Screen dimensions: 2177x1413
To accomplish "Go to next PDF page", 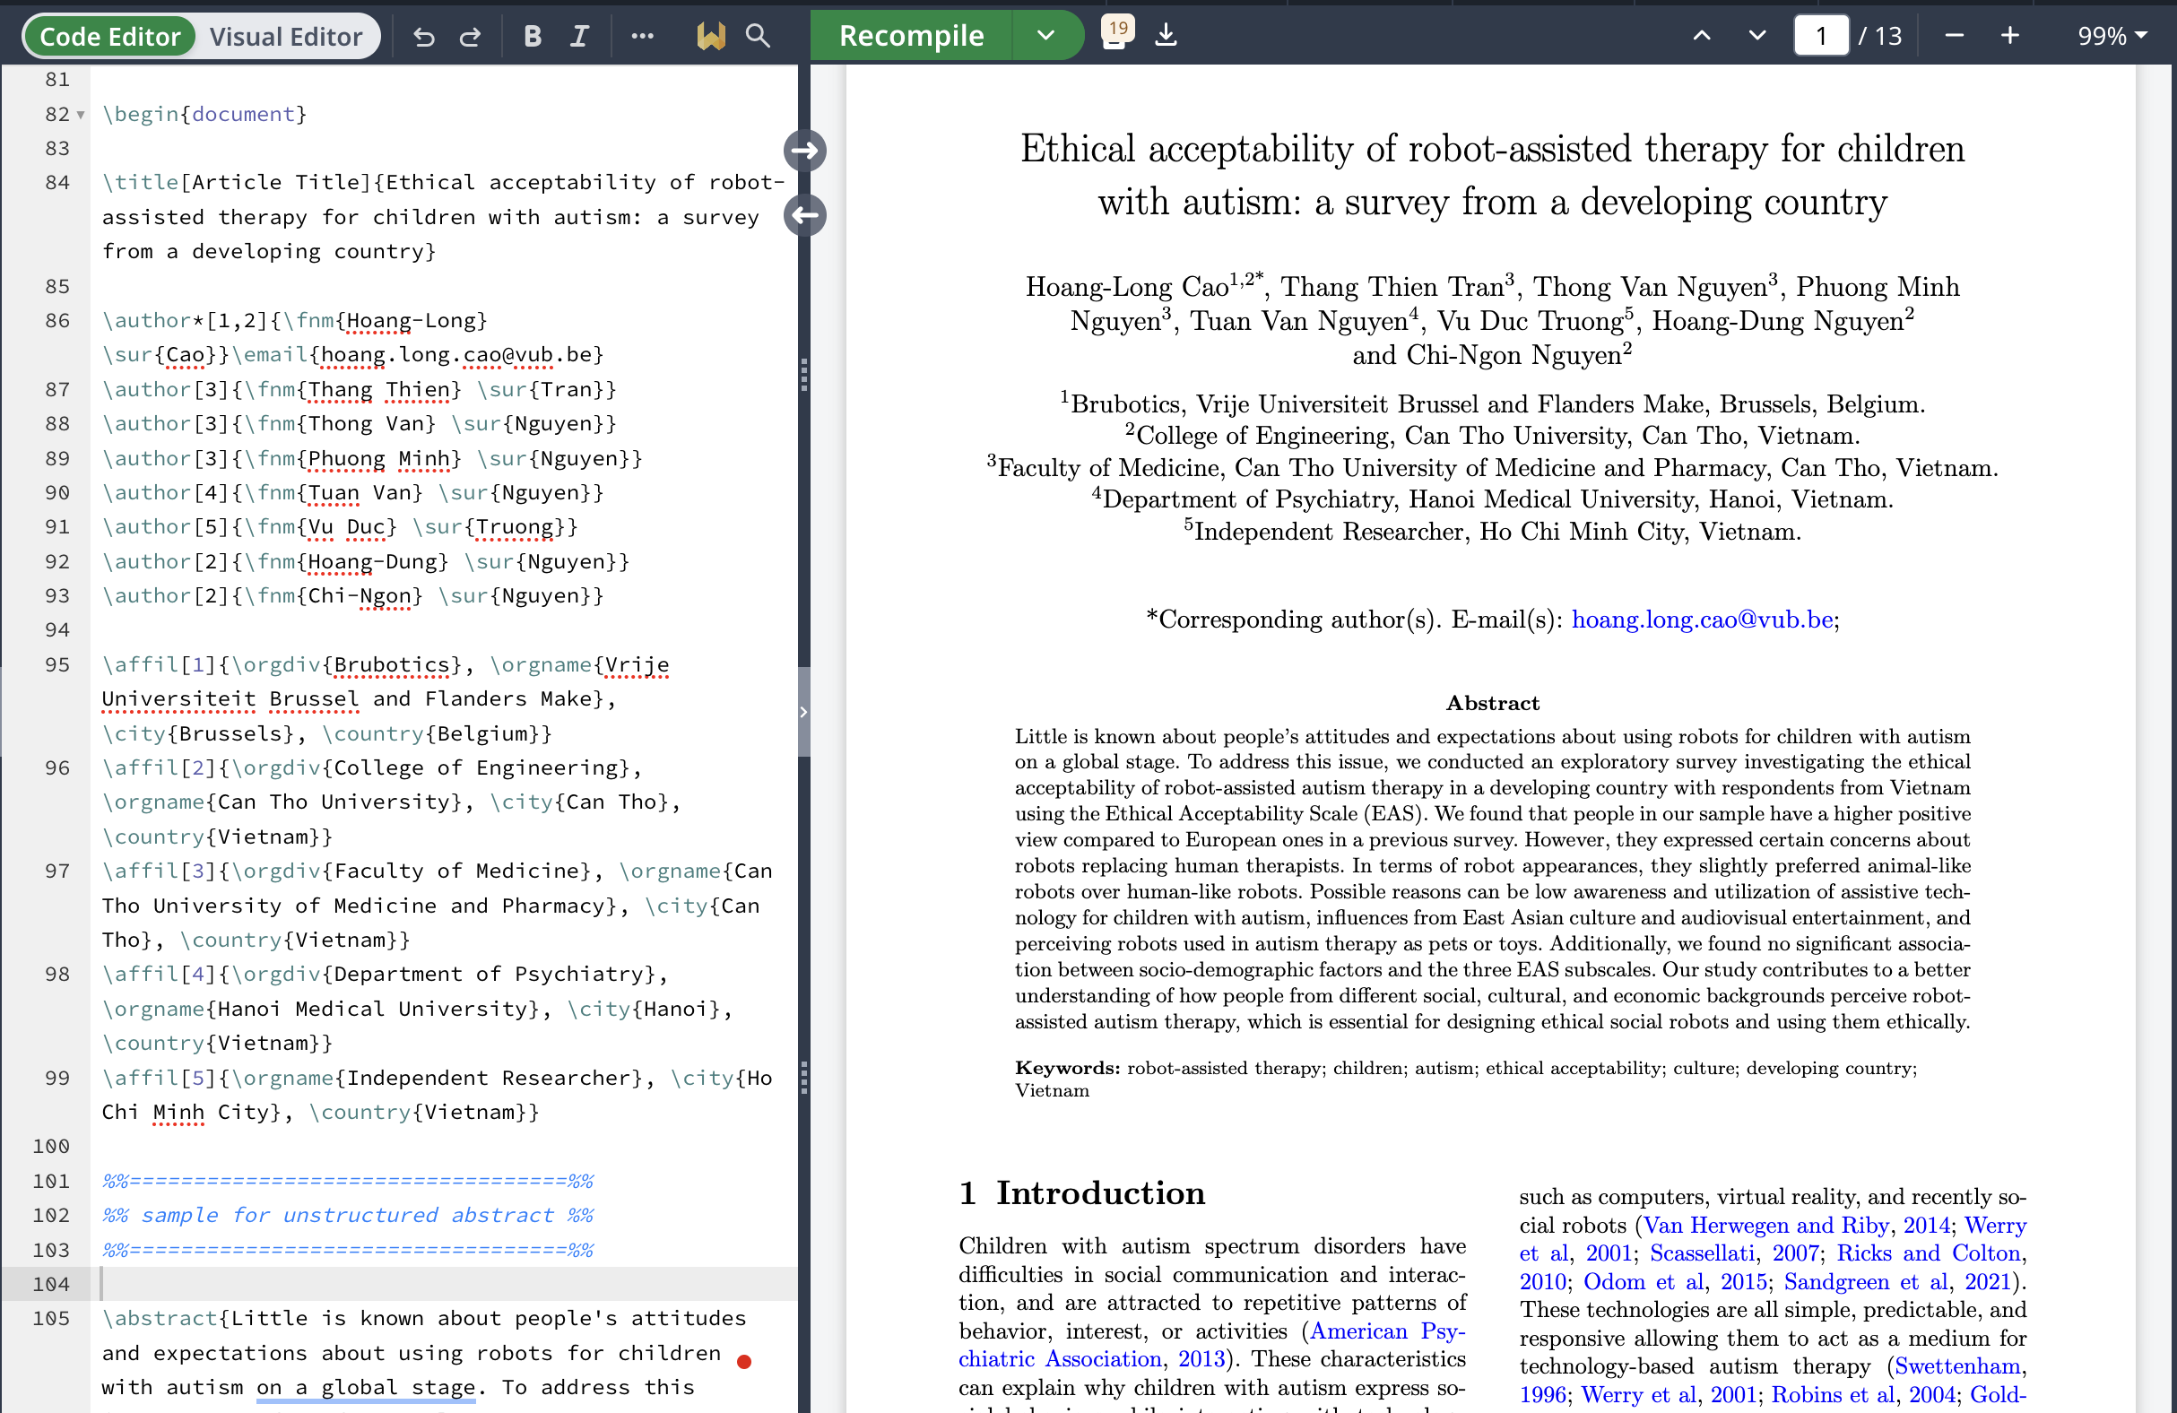I will click(1756, 36).
